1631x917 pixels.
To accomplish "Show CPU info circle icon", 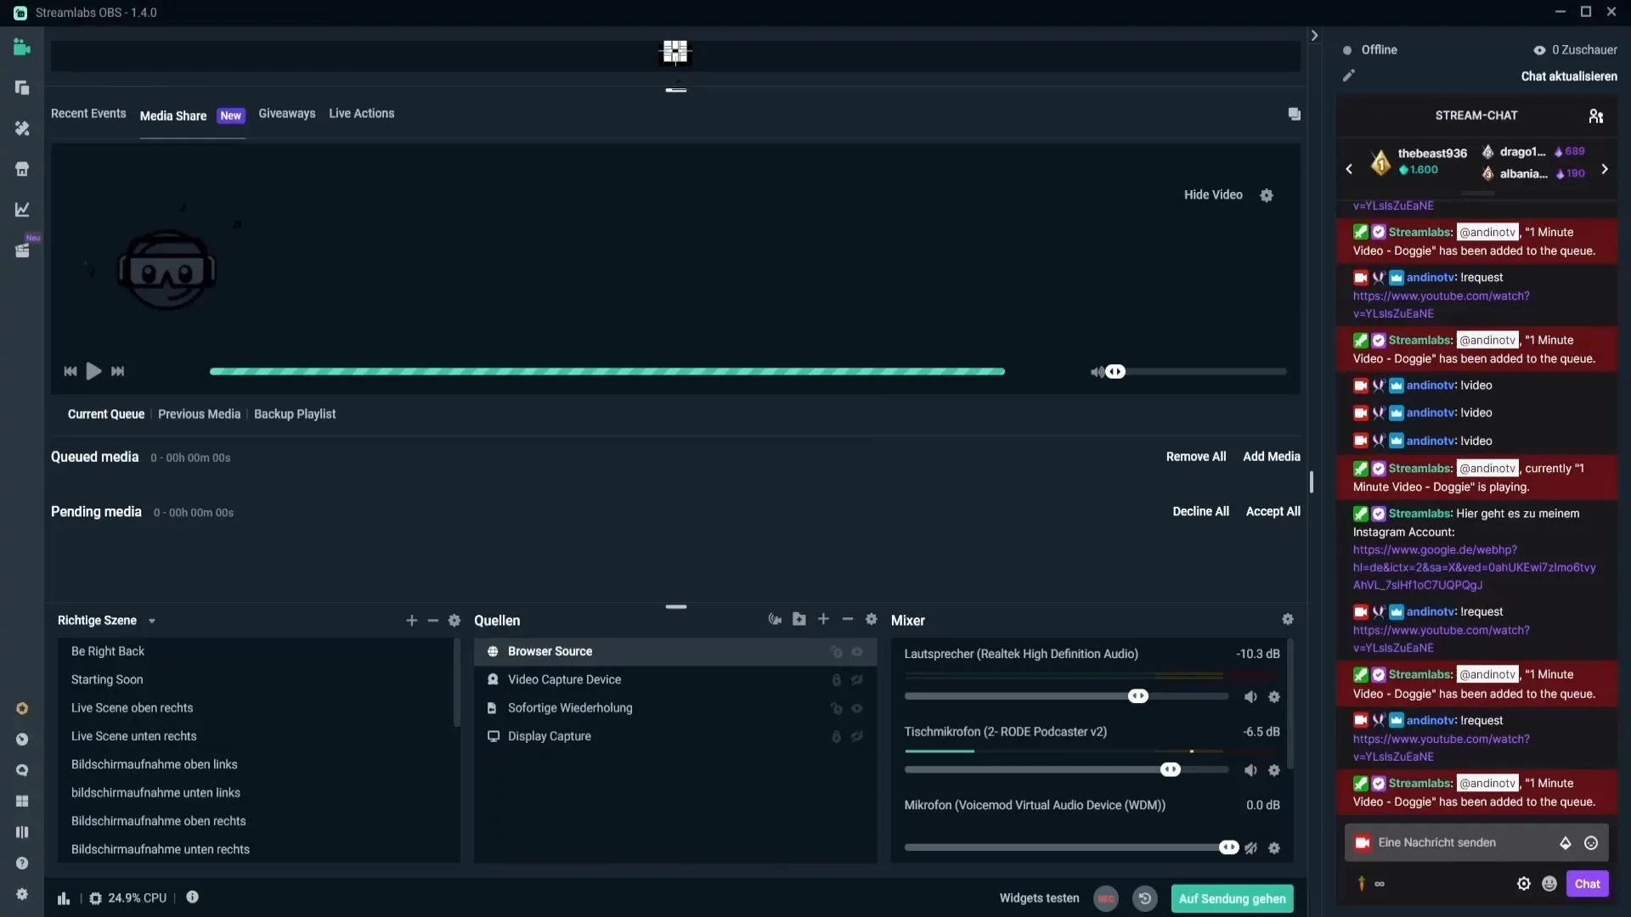I will pos(193,897).
